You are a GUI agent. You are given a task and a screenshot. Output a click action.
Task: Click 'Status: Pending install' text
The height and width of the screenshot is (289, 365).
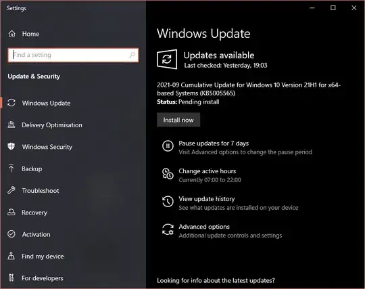click(x=188, y=102)
